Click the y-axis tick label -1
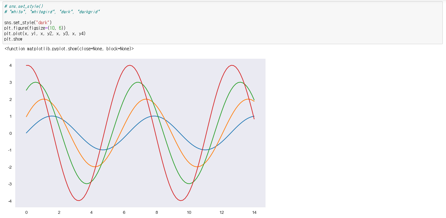446x218 pixels. point(10,150)
